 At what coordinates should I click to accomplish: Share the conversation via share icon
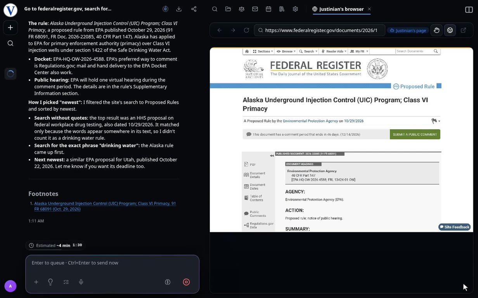[194, 9]
